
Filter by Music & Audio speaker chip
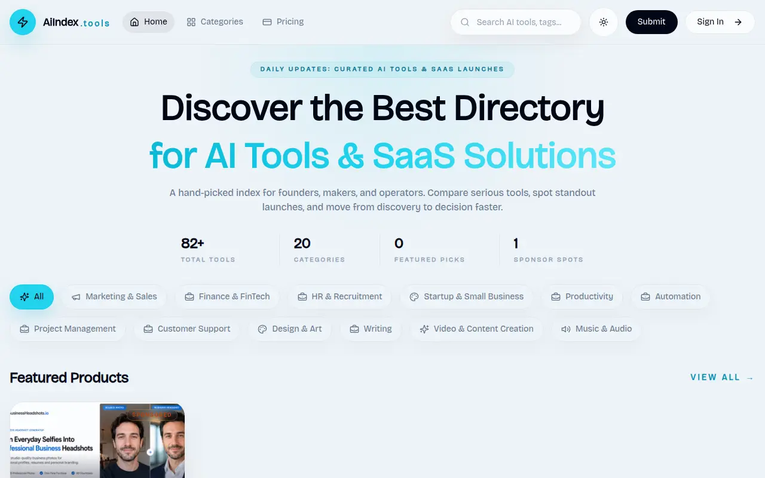coord(596,329)
